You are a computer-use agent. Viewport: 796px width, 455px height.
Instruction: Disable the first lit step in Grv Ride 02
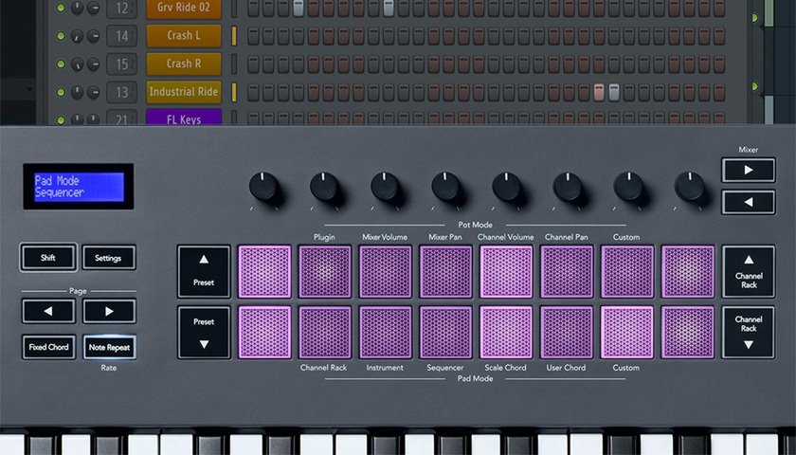click(x=298, y=9)
